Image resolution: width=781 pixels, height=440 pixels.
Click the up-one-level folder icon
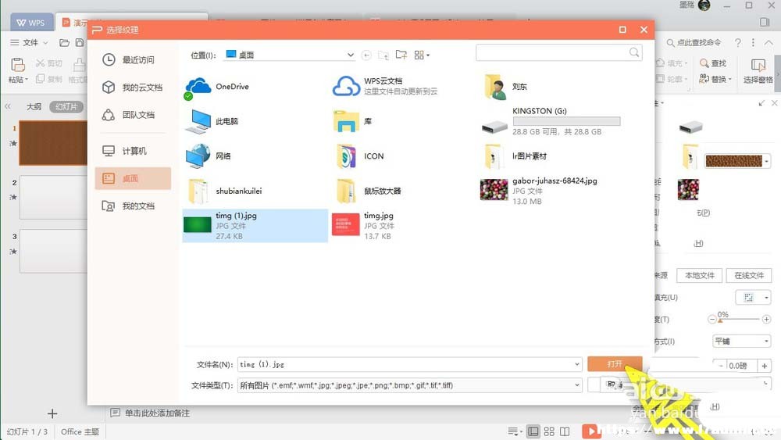[383, 55]
